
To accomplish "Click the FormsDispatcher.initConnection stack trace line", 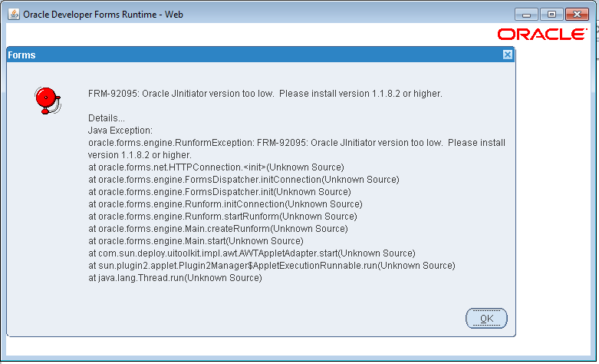I will (244, 180).
